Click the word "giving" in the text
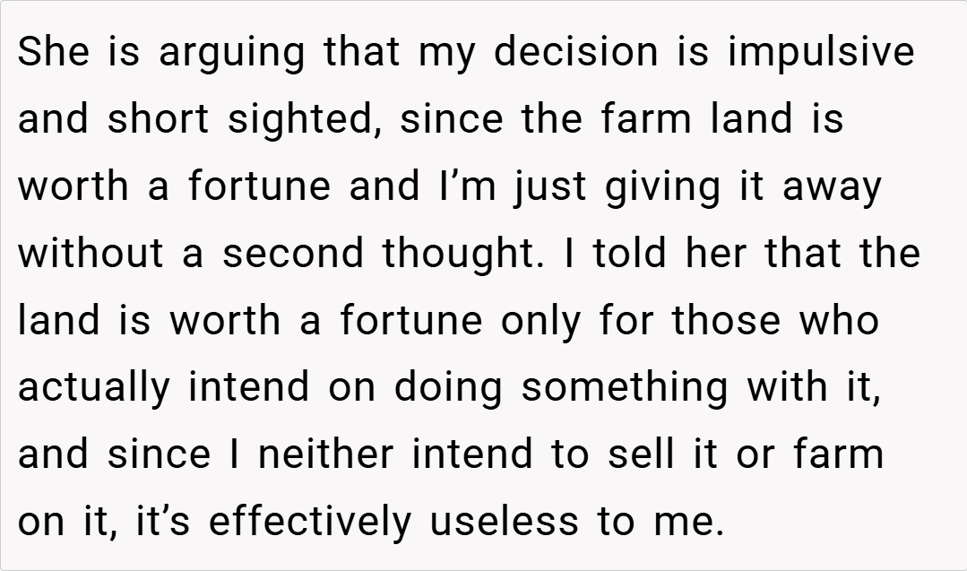Screen dimensions: 967x571 (x=652, y=187)
